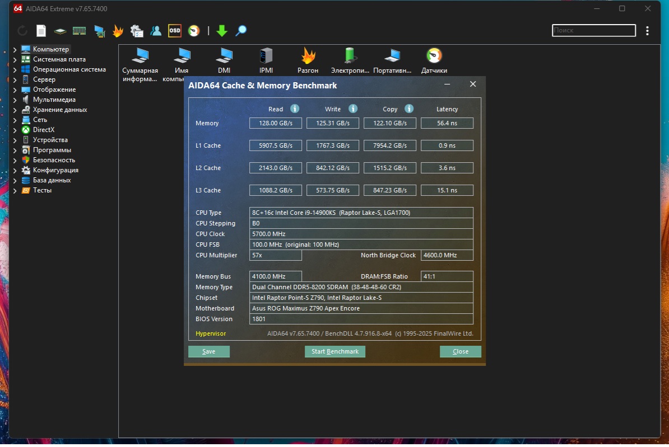Click the Memory Latency 56.4 ns cell
669x447 pixels.
pyautogui.click(x=447, y=123)
